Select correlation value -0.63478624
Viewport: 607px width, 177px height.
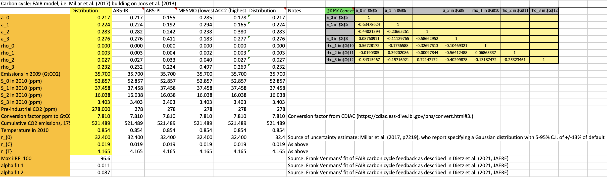[x=369, y=25]
